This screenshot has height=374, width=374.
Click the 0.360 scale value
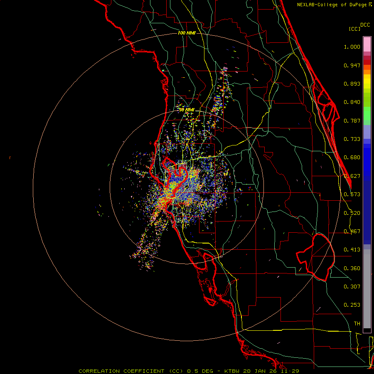tap(352, 268)
